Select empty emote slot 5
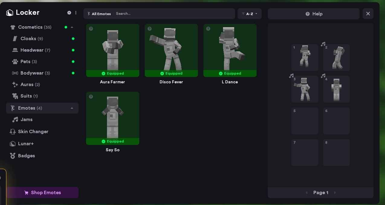 tap(305, 121)
